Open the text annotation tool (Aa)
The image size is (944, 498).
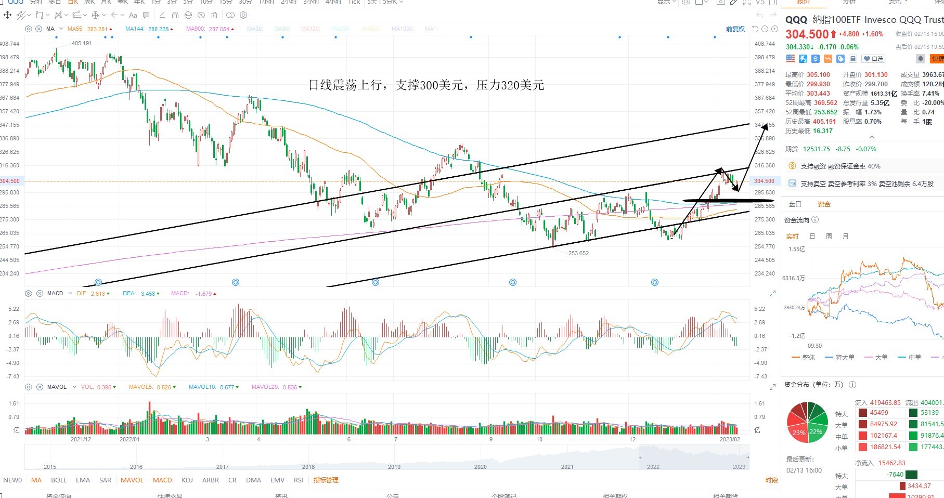click(x=133, y=15)
